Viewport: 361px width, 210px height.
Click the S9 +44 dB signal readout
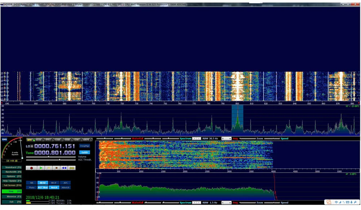12,161
